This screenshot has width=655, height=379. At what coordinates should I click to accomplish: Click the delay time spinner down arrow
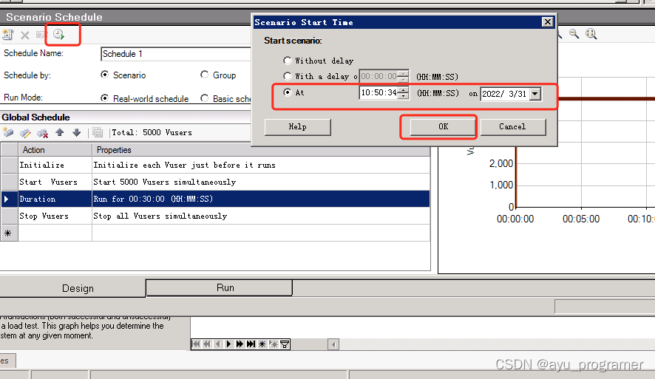point(403,79)
